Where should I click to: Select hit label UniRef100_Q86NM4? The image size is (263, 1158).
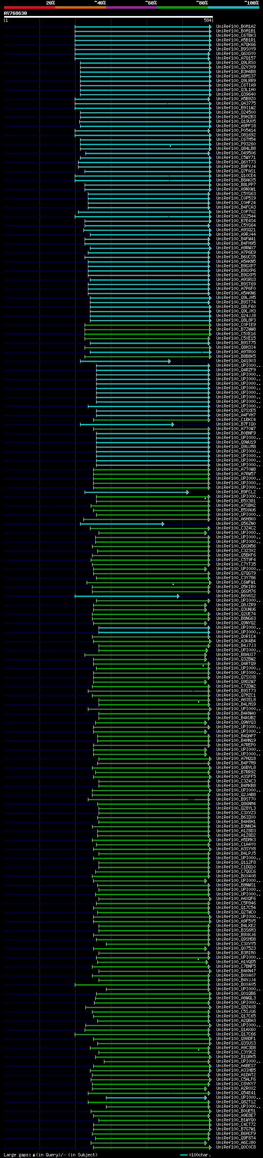point(236,804)
